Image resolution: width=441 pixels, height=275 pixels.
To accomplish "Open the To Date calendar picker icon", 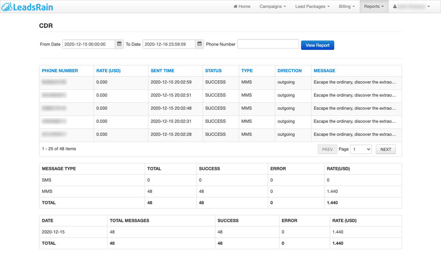I will click(x=199, y=44).
